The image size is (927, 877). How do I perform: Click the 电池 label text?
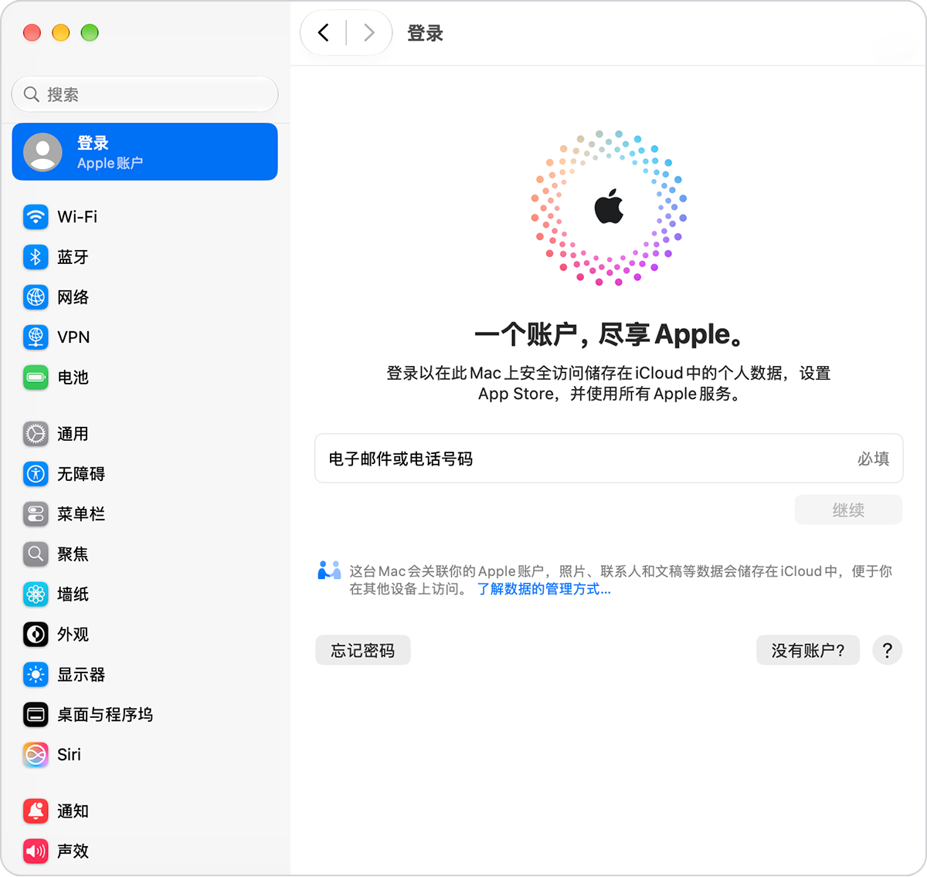(73, 378)
